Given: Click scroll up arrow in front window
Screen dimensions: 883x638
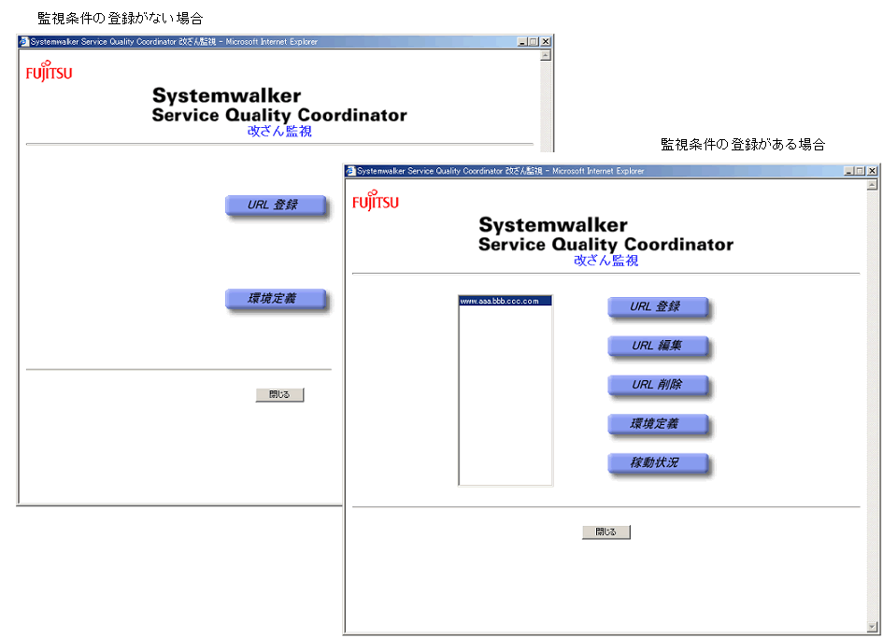Looking at the screenshot, I should (x=872, y=185).
